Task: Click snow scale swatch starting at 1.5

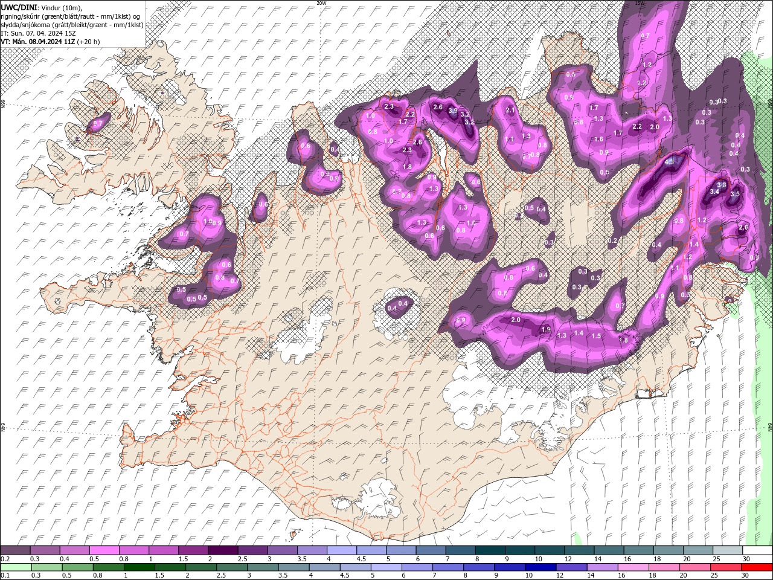Action: point(193,550)
